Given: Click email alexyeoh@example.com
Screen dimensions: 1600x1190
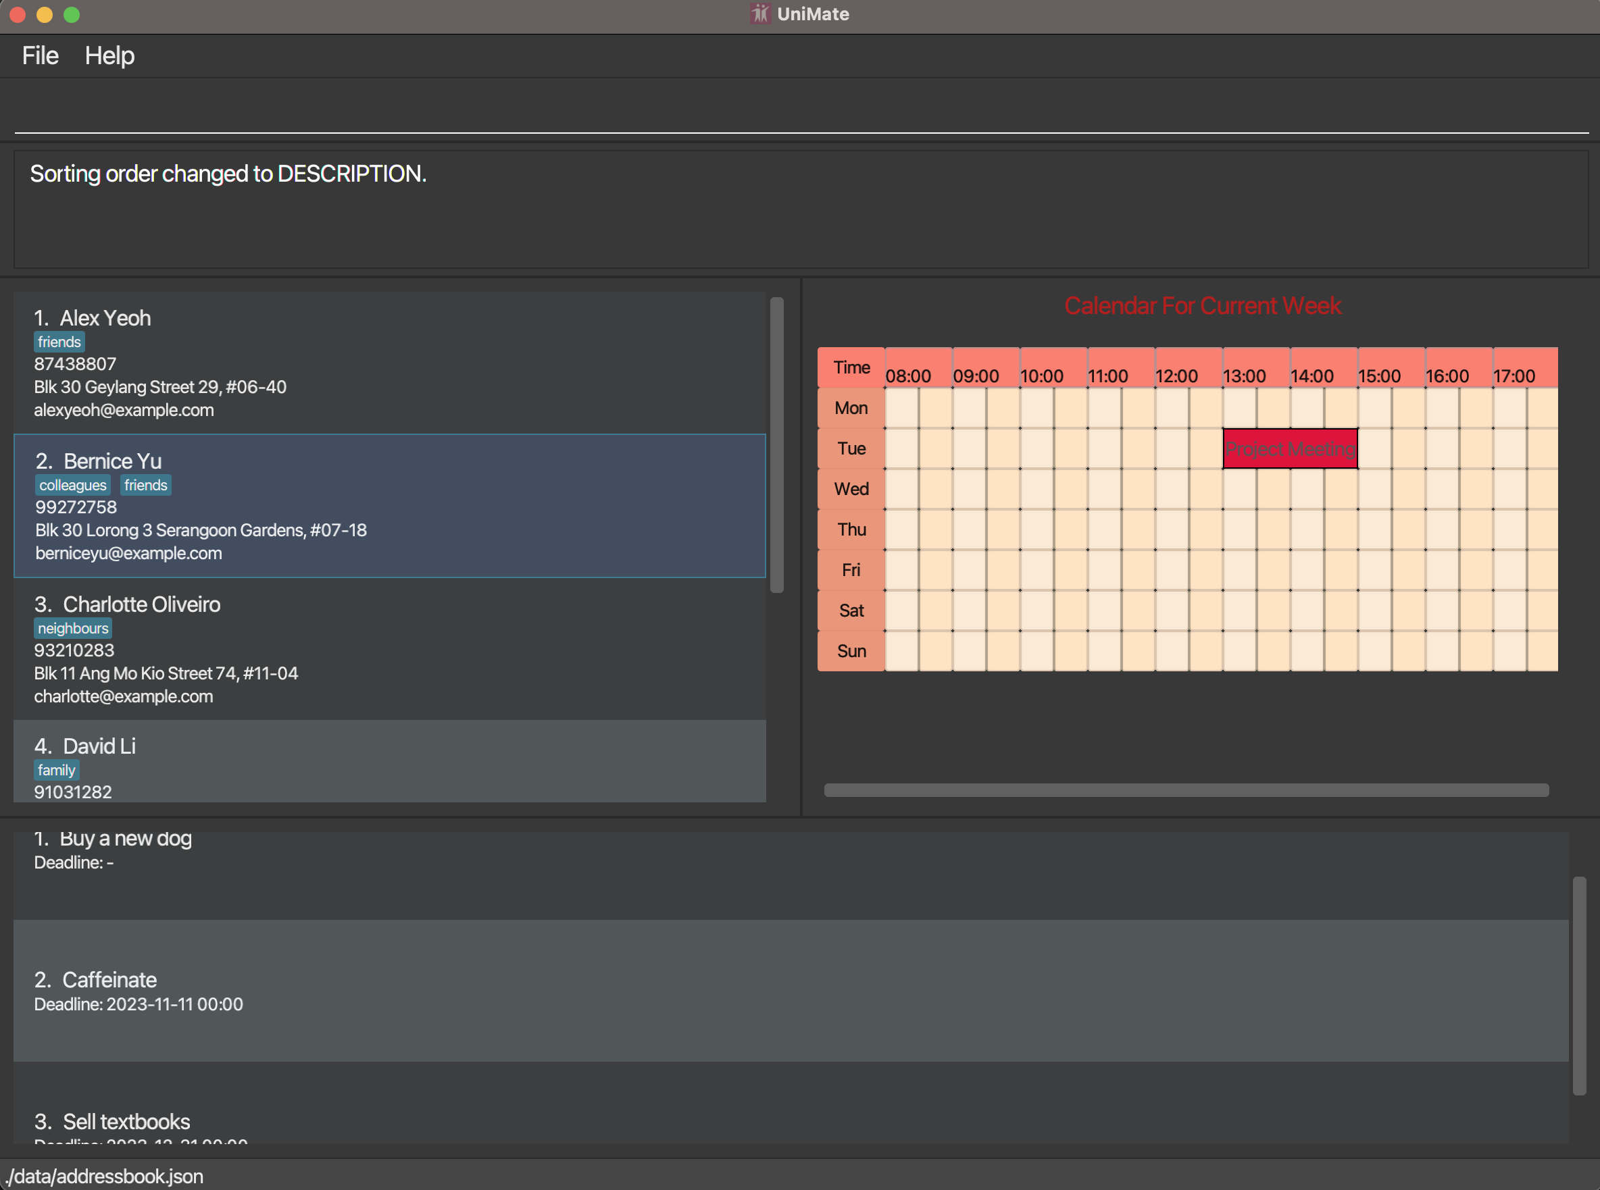Looking at the screenshot, I should coord(124,410).
